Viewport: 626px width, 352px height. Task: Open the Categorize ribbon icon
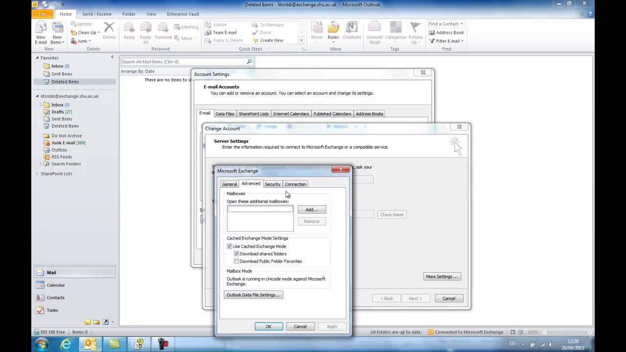pos(396,32)
